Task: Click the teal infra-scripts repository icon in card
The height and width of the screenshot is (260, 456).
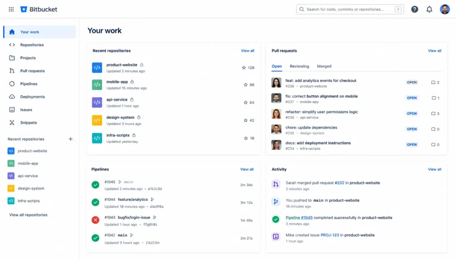Action: [x=97, y=138]
